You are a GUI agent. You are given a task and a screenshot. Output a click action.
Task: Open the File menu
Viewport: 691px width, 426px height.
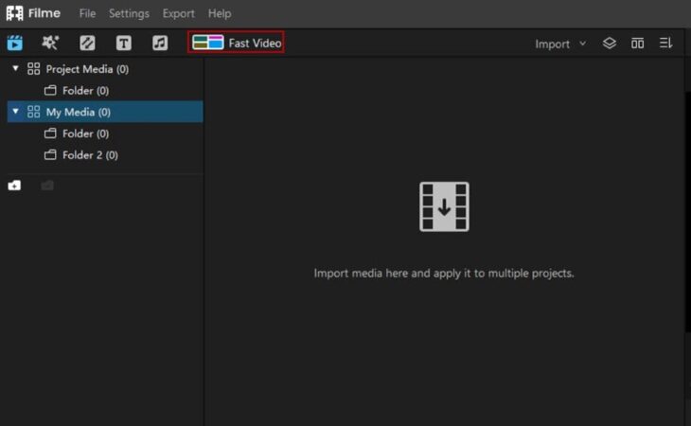pyautogui.click(x=87, y=13)
